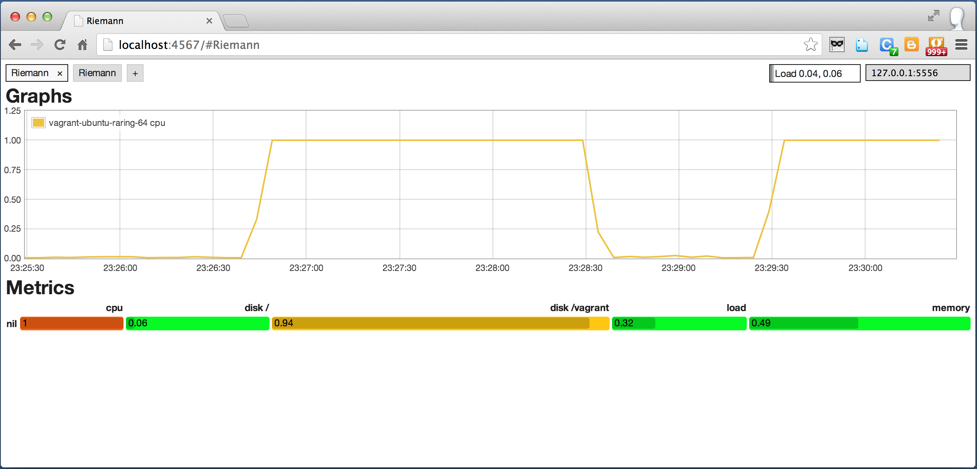Click the 23:29:00 time axis label
Screen dimensions: 977x469
(x=678, y=268)
